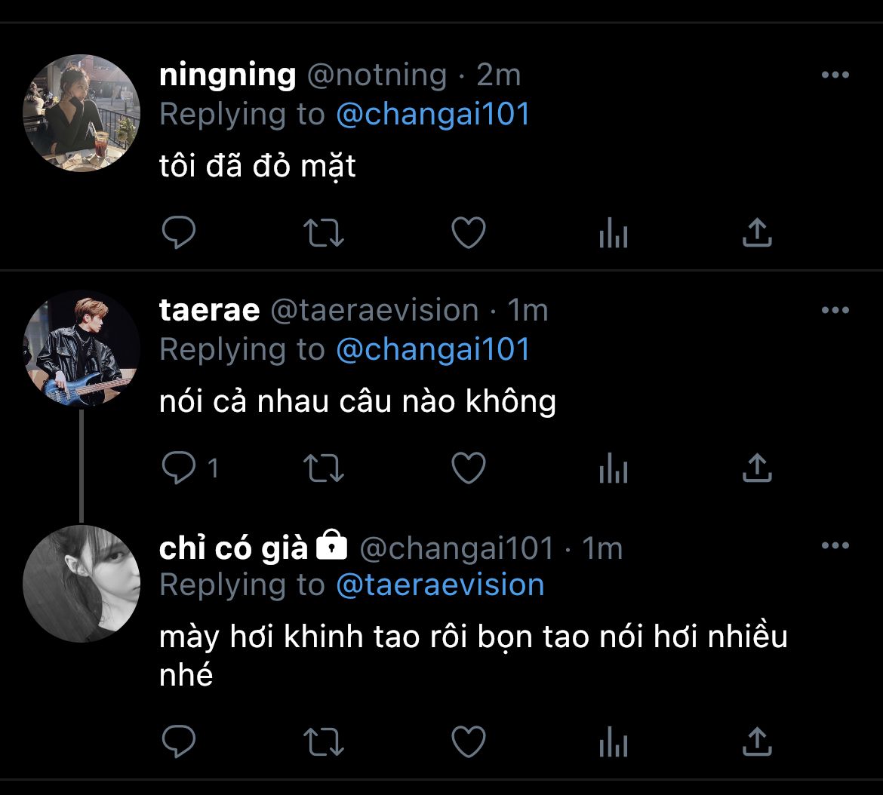Screen dimensions: 883x795
Task: Reply to ningning's tweet
Action: pos(179,233)
